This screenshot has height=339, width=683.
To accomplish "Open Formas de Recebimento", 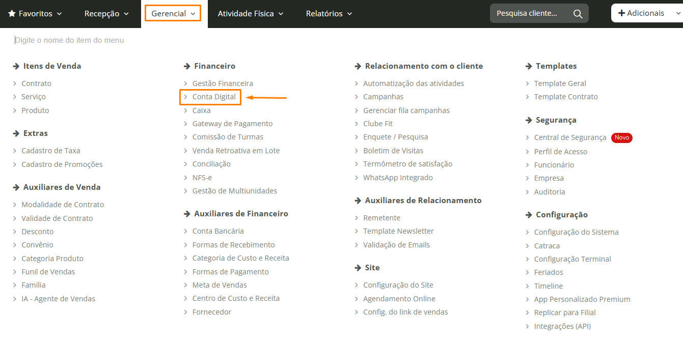I will (x=233, y=245).
